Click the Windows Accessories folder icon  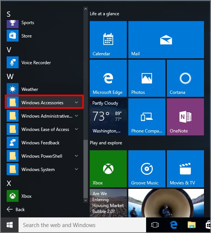[13, 102]
